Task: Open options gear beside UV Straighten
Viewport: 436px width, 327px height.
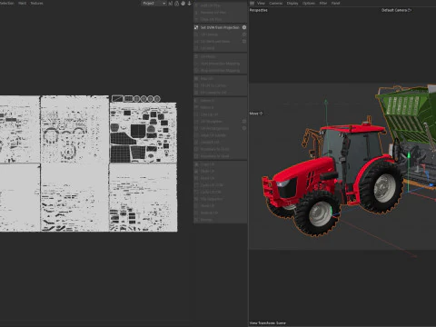Action: [244, 122]
